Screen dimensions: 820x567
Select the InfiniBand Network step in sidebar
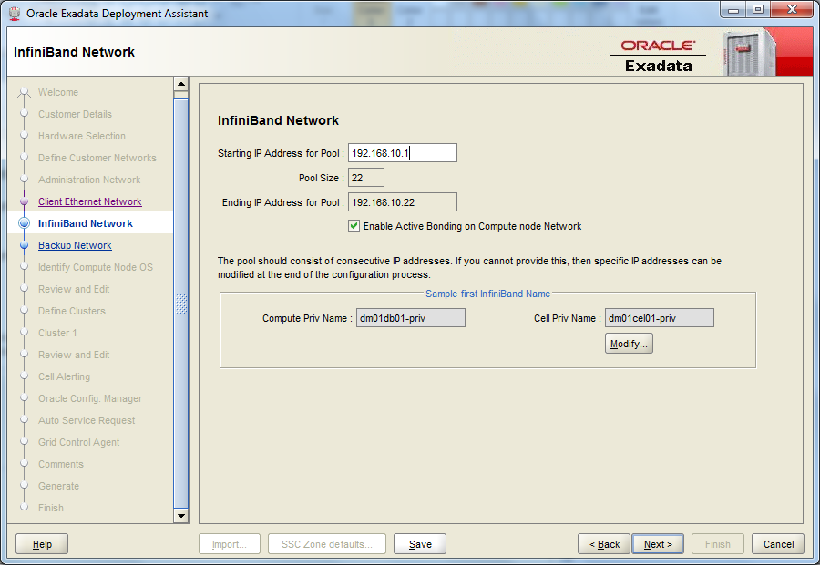[x=86, y=223]
